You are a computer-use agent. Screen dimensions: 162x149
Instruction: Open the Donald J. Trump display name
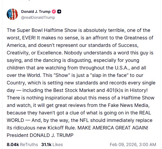click(36, 12)
